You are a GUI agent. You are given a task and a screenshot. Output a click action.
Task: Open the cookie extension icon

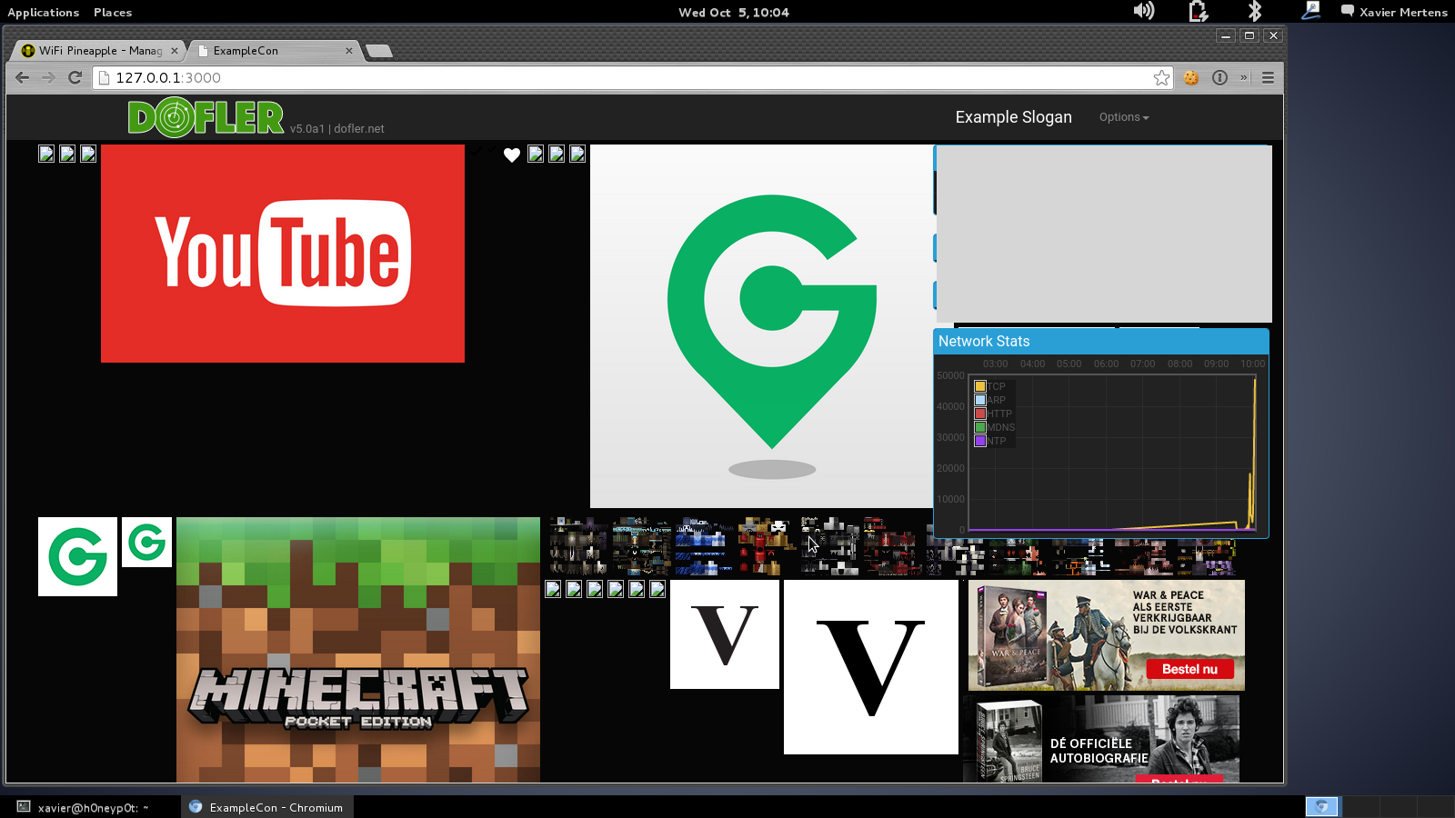click(1191, 78)
